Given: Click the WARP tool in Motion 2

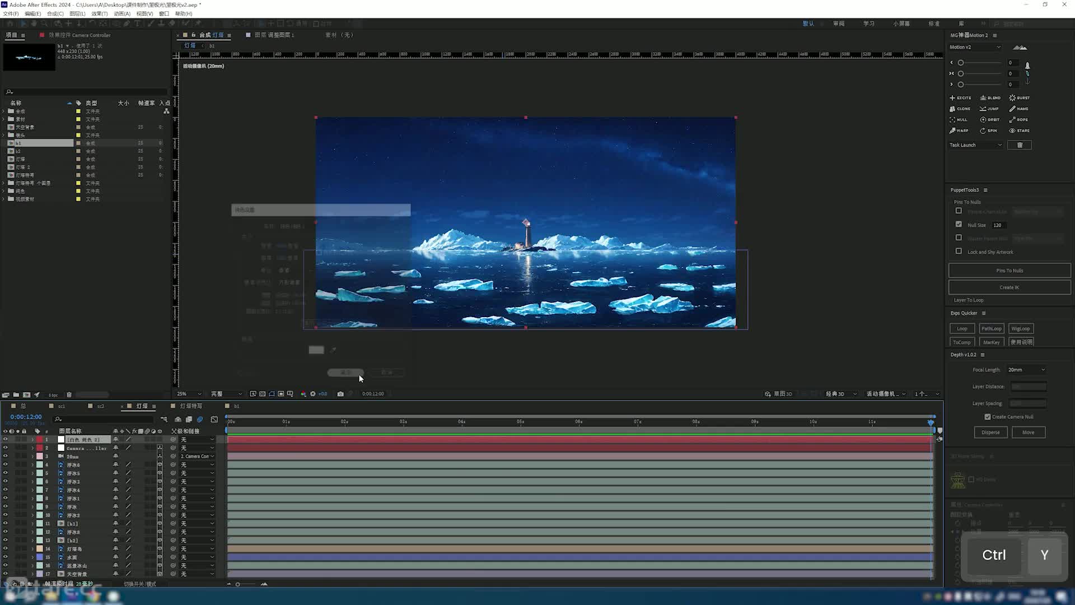Looking at the screenshot, I should [959, 131].
